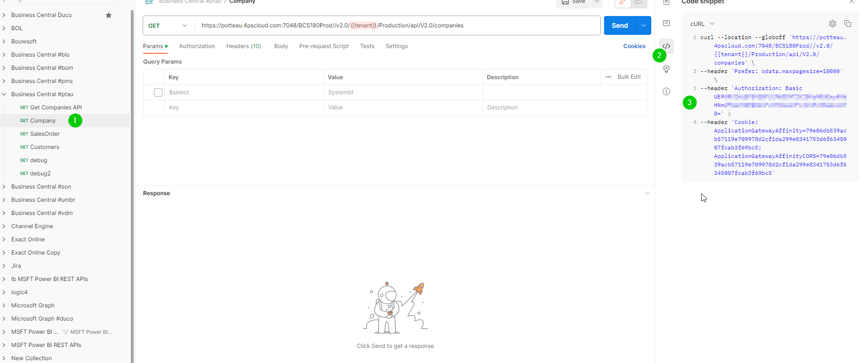
Task: Send the request
Action: (x=620, y=25)
